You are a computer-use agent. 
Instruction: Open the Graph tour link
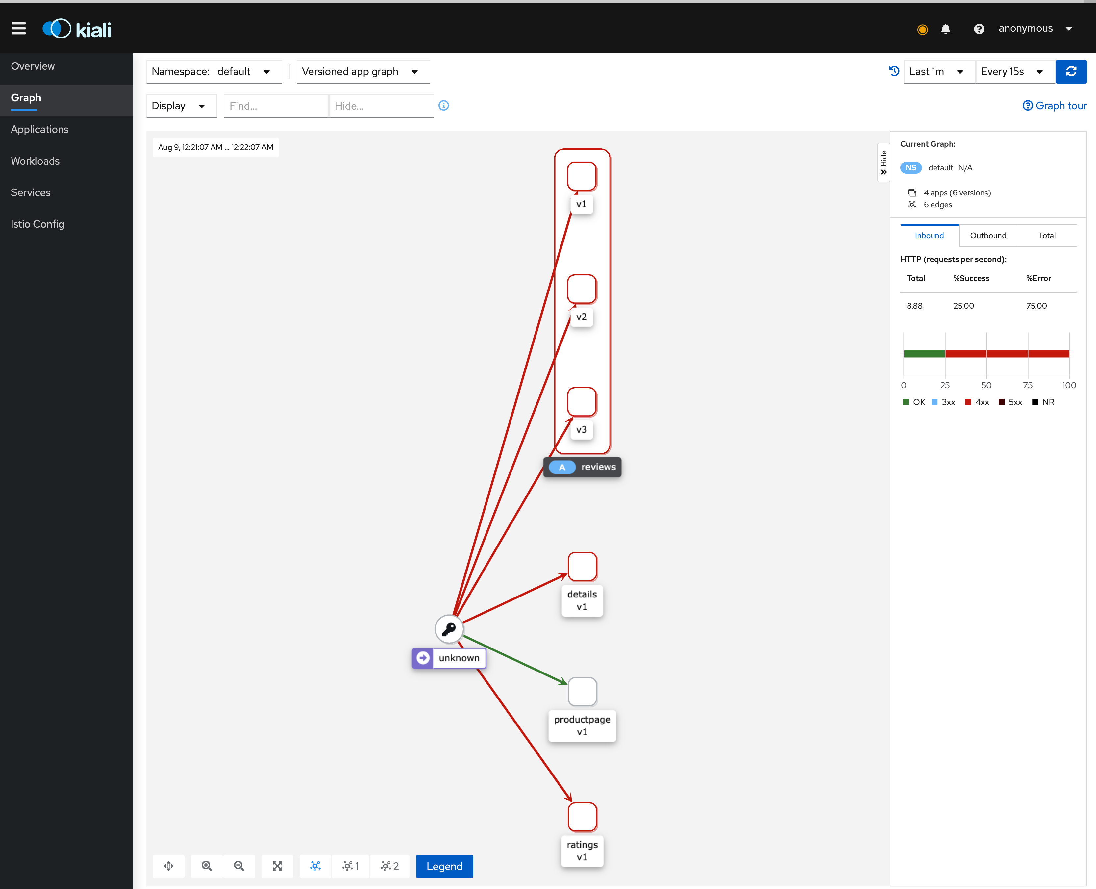[x=1055, y=106]
